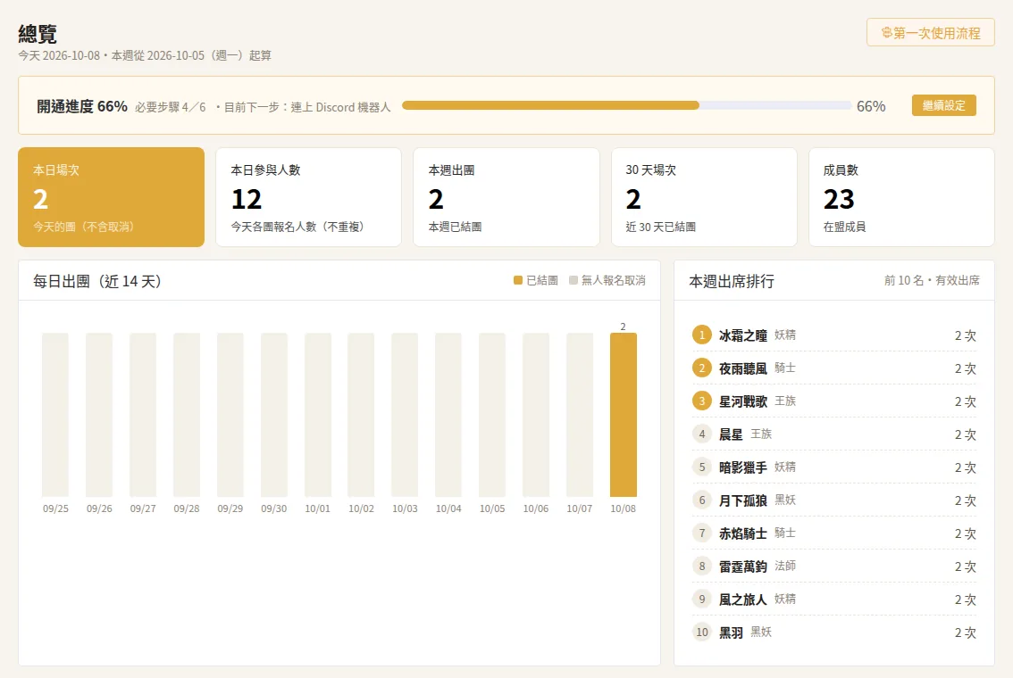1013x678 pixels.
Task: Click the member name 暗影獵手
Action: click(743, 467)
